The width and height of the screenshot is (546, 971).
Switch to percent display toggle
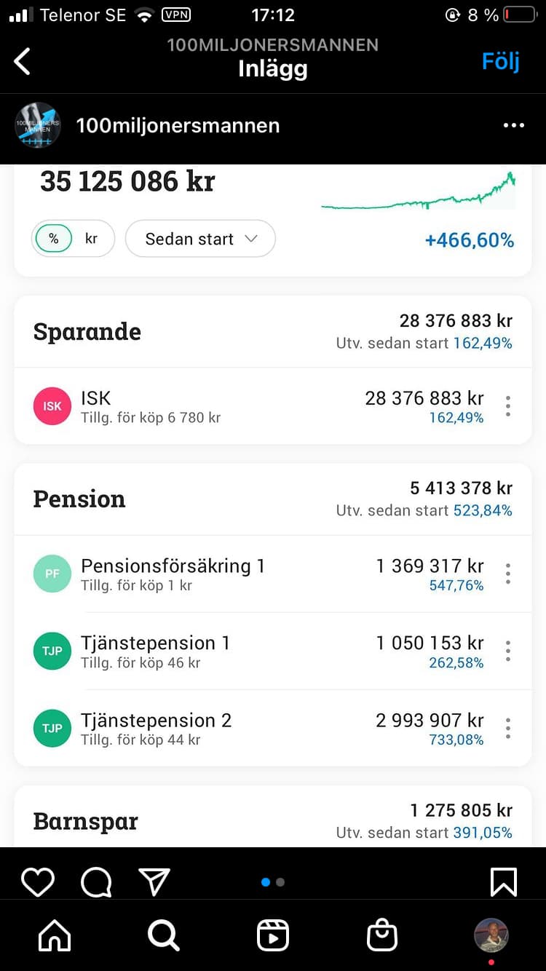pyautogui.click(x=53, y=239)
